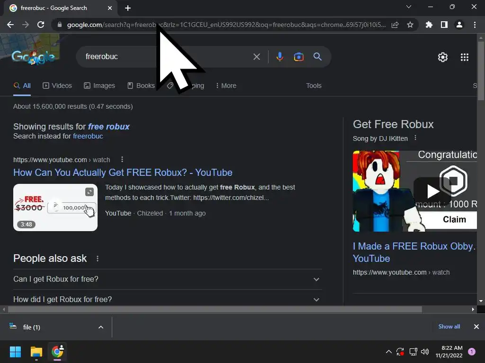The height and width of the screenshot is (363, 485).
Task: Clear the freerobuc search text
Action: pyautogui.click(x=256, y=57)
